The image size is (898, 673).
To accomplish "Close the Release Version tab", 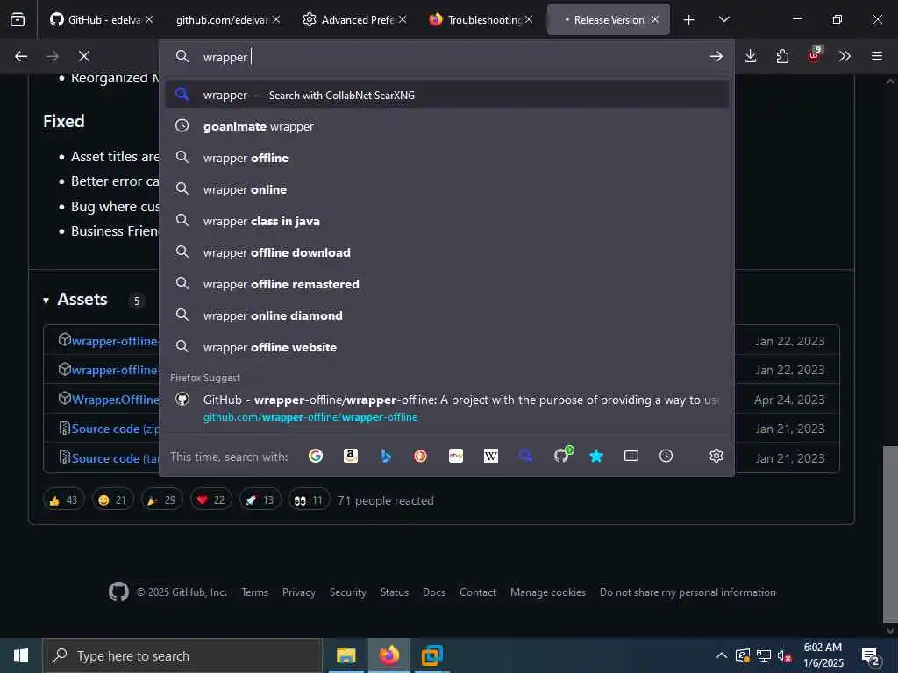I will tap(655, 19).
